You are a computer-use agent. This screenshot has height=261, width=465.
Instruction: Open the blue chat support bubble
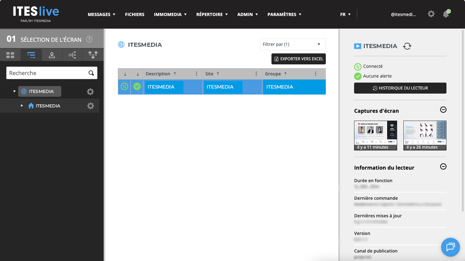click(450, 247)
